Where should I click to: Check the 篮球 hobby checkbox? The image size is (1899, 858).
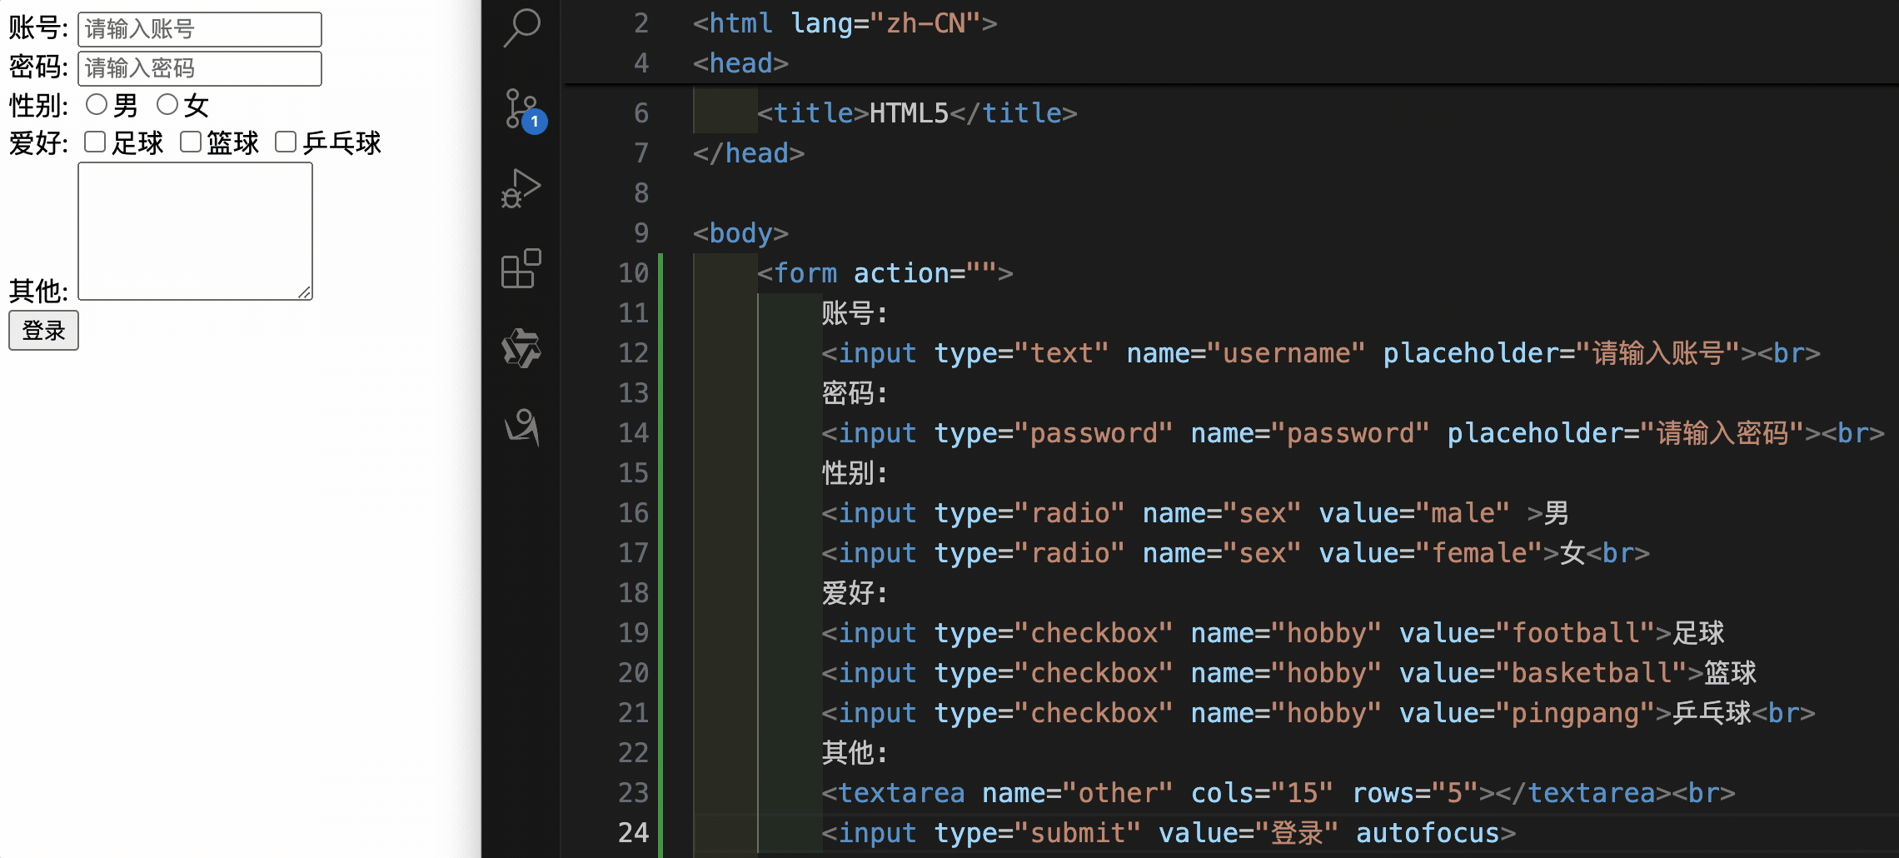click(191, 142)
